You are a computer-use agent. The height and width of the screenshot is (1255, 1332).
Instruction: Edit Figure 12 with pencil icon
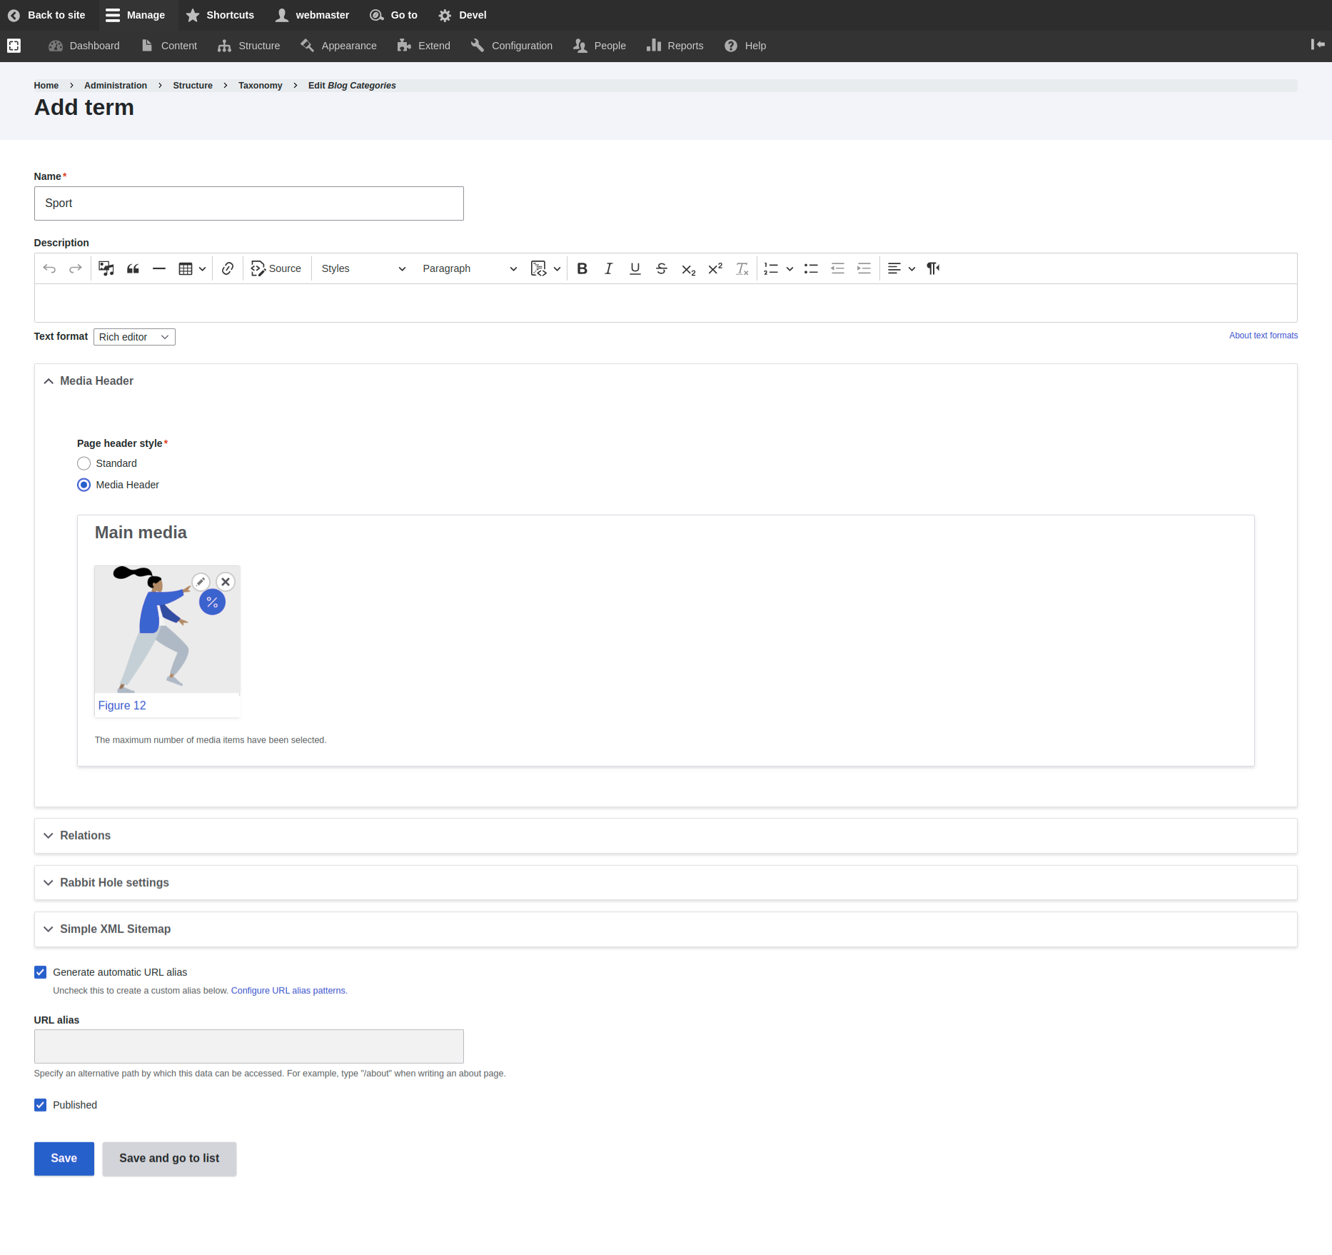point(201,582)
